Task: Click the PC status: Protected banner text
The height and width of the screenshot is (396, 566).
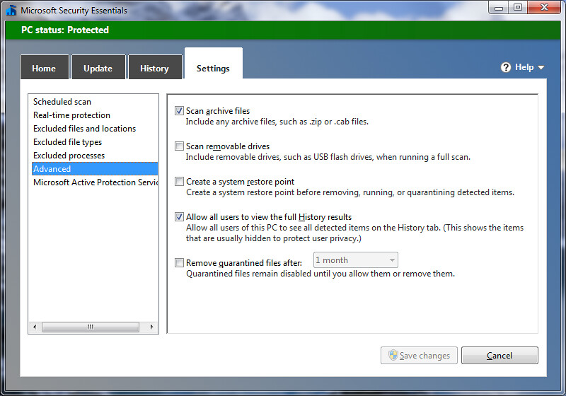Action: (x=65, y=30)
